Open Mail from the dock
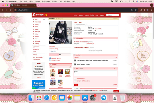This screenshot has width=154, height=103. pyautogui.click(x=62, y=98)
